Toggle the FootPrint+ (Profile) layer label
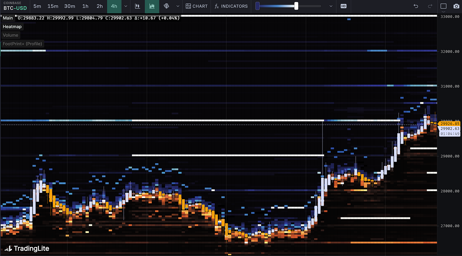462x256 pixels. [22, 44]
